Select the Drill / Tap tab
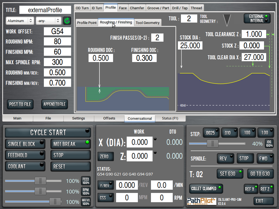 coord(180,8)
